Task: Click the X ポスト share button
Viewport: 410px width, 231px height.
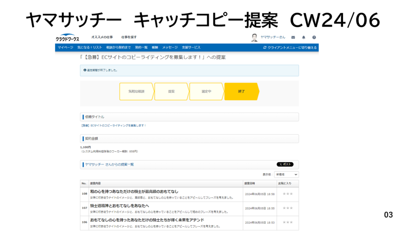Action: click(x=285, y=164)
